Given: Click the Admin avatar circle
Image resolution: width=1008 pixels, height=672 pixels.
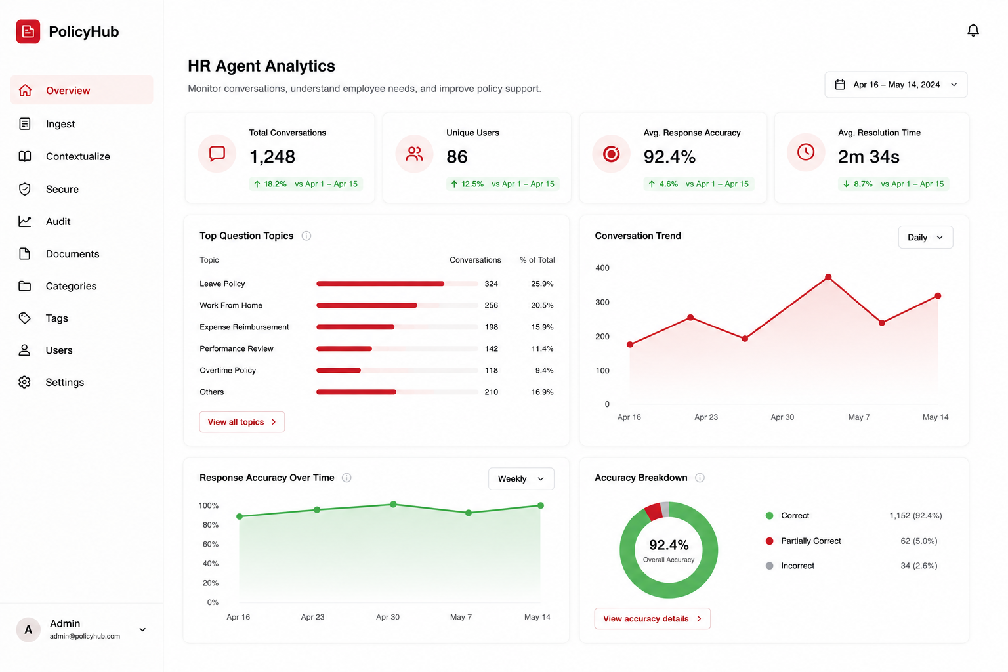Looking at the screenshot, I should click(28, 629).
